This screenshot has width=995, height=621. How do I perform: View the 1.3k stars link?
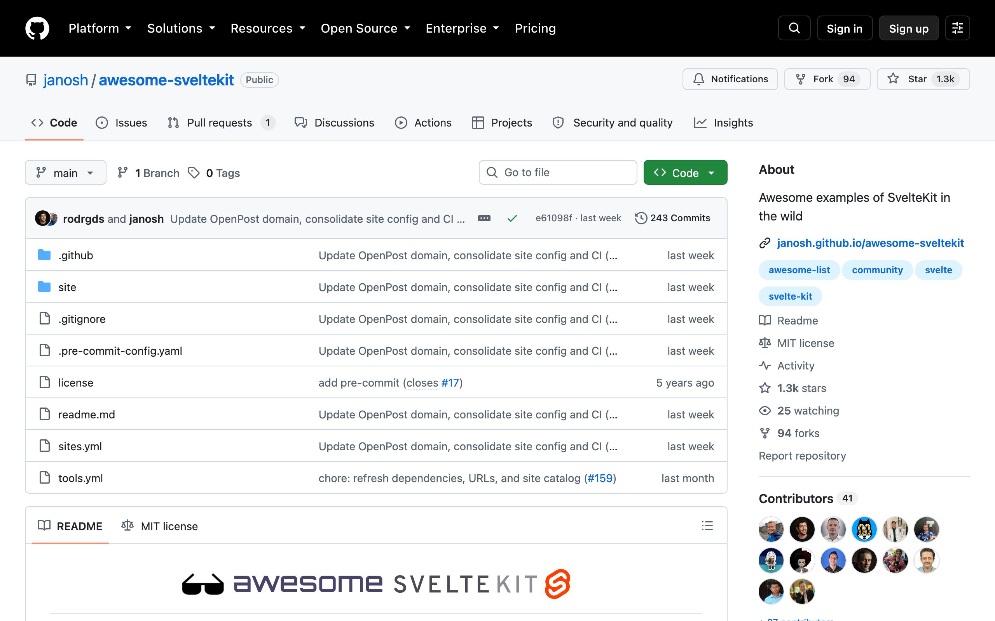click(x=792, y=388)
